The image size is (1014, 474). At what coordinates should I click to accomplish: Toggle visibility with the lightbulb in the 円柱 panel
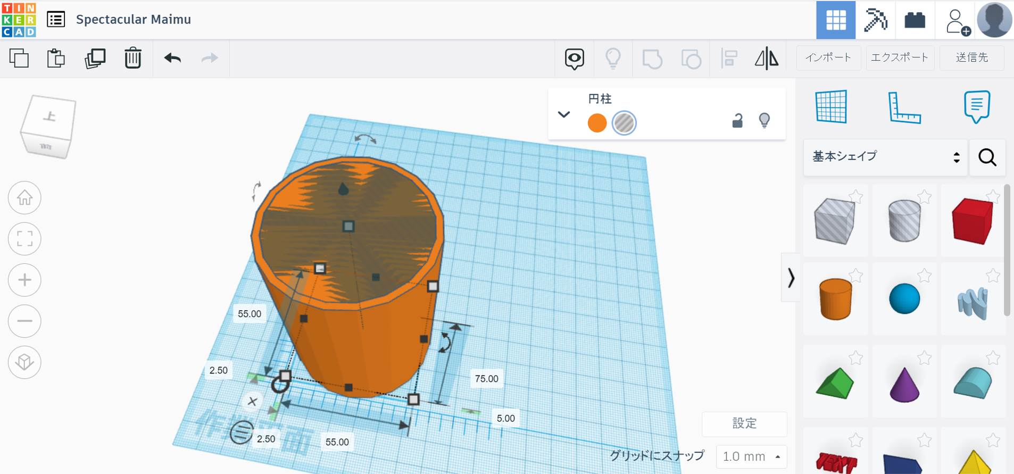(x=764, y=121)
